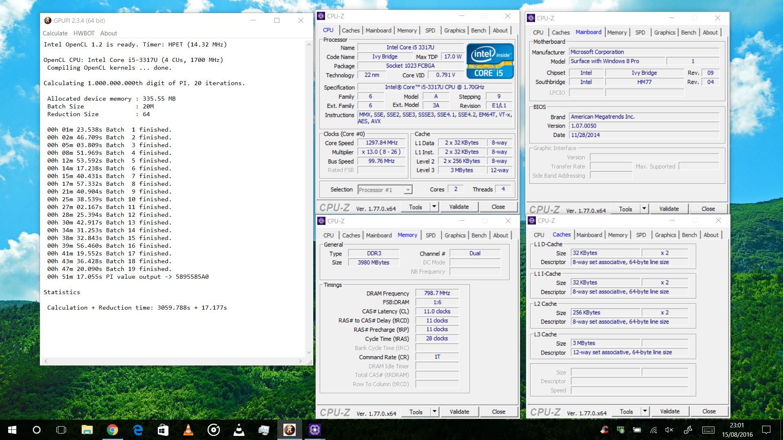
Task: Open the HWBOT menu in GPUPI
Action: (84, 33)
